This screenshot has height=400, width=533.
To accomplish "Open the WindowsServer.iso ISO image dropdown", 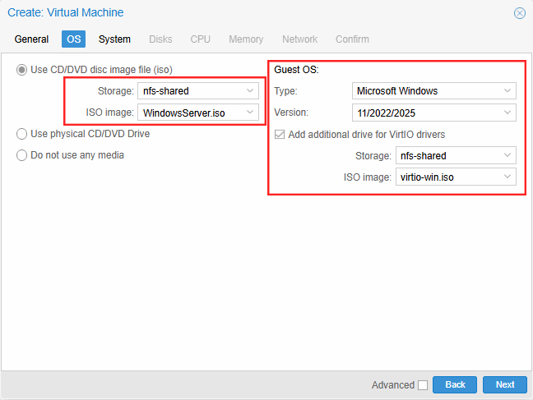I will tap(251, 113).
